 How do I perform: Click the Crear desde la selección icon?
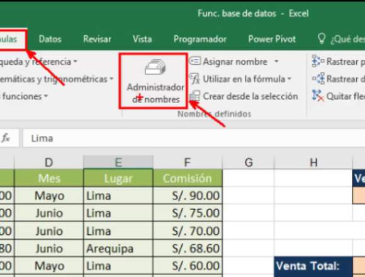pyautogui.click(x=194, y=96)
